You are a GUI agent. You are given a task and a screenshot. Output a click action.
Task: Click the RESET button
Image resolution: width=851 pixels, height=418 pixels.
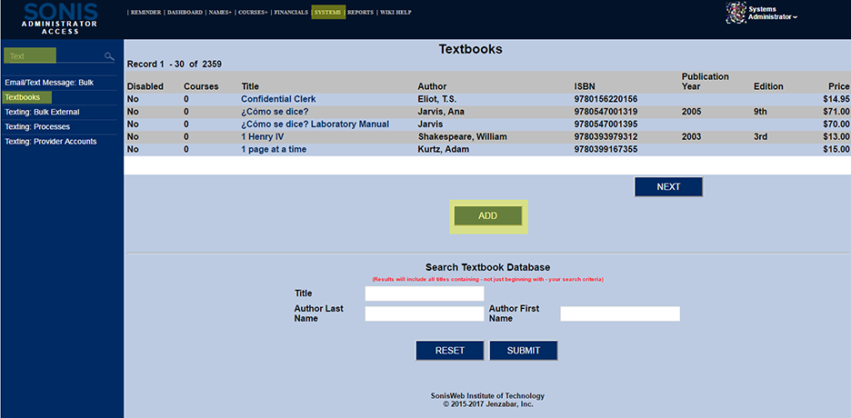click(449, 351)
